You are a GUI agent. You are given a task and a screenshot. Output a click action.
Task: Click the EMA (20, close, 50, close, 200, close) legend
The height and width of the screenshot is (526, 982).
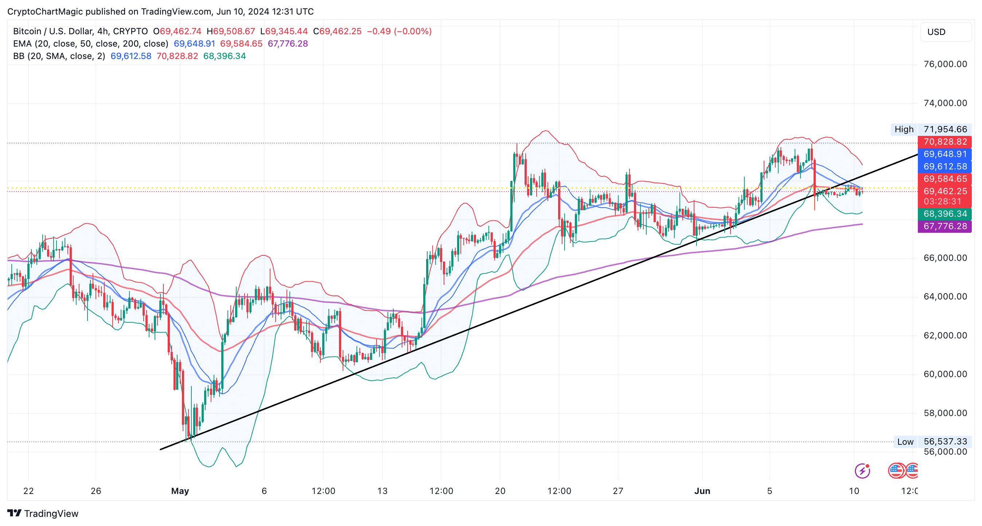pos(91,44)
